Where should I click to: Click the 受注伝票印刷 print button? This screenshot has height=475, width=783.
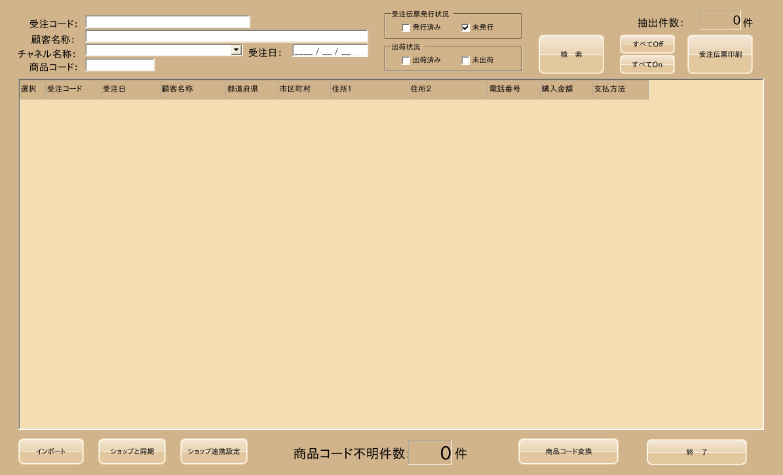click(x=720, y=54)
